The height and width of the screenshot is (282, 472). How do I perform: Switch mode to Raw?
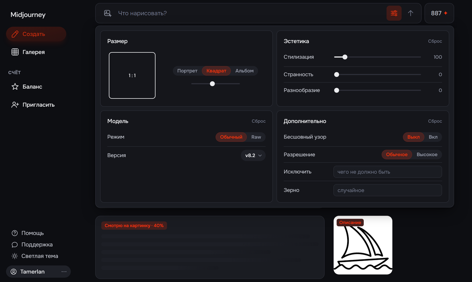point(256,137)
